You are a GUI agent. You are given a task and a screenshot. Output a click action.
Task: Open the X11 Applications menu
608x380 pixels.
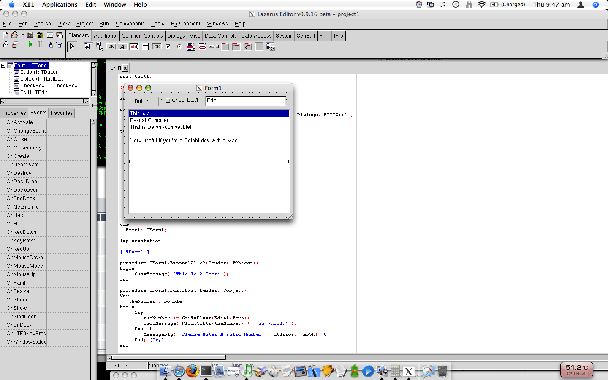(x=60, y=5)
